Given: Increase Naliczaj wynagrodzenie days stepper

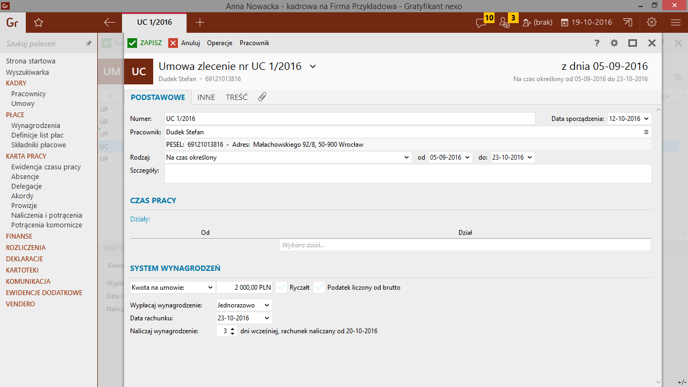Looking at the screenshot, I should pos(232,329).
